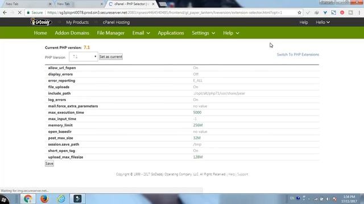
Task: Click log_errors On value
Action: pos(196,100)
